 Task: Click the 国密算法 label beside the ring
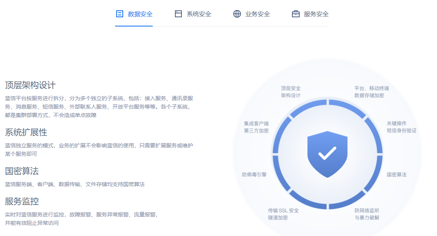click(397, 175)
